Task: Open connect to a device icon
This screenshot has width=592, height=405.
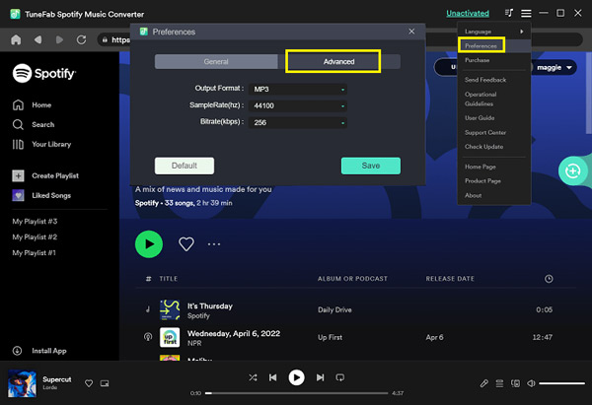Action: pyautogui.click(x=515, y=383)
